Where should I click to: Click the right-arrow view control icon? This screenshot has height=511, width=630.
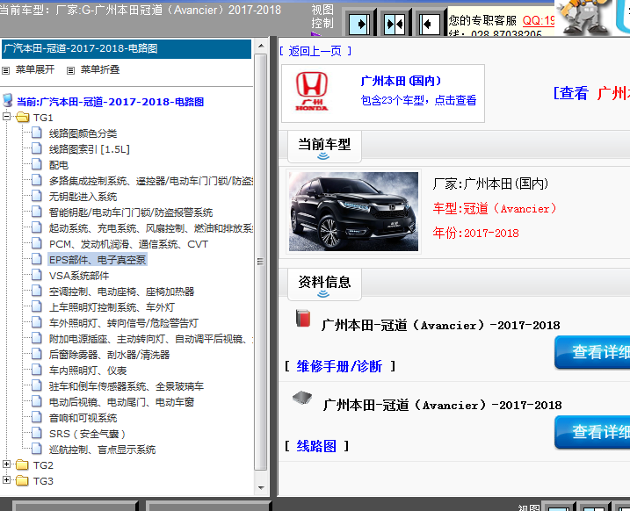coord(359,24)
